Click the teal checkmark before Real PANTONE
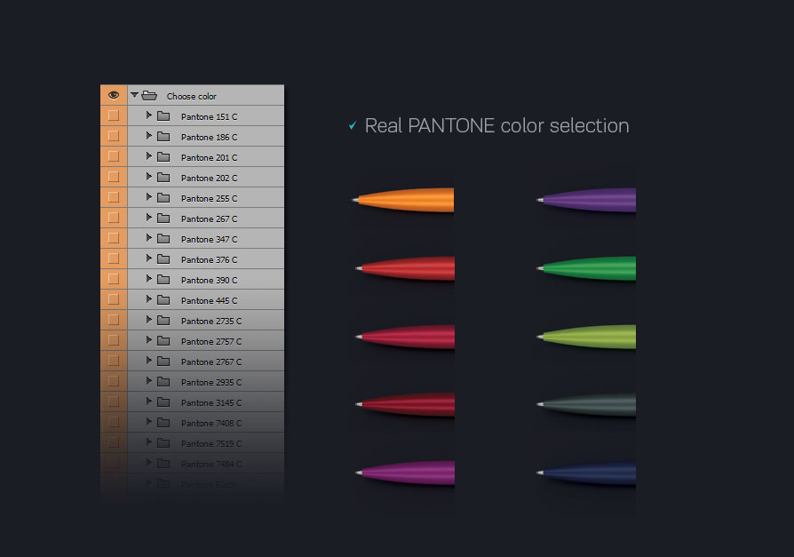Image resolution: width=794 pixels, height=557 pixels. tap(353, 126)
